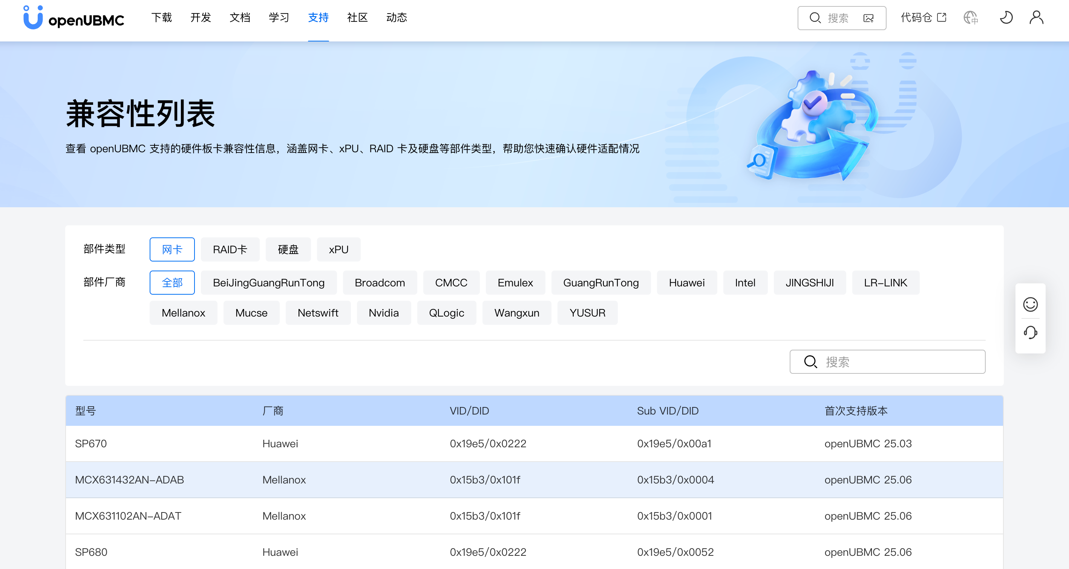
Task: Filter by GuangRunTong vendor
Action: (x=600, y=282)
